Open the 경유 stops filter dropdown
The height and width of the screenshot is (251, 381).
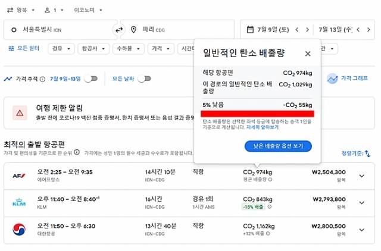point(61,49)
